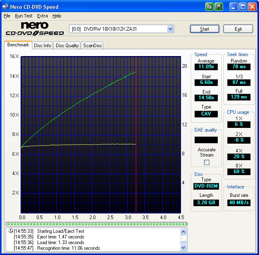This screenshot has width=259, height=255.
Task: Switch to the ScanDisc tab
Action: click(x=93, y=46)
